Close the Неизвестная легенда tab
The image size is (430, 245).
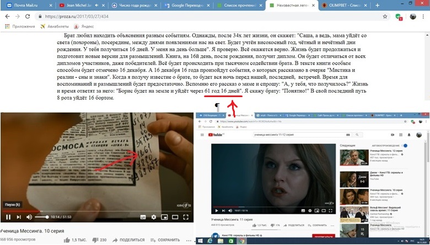(313, 6)
